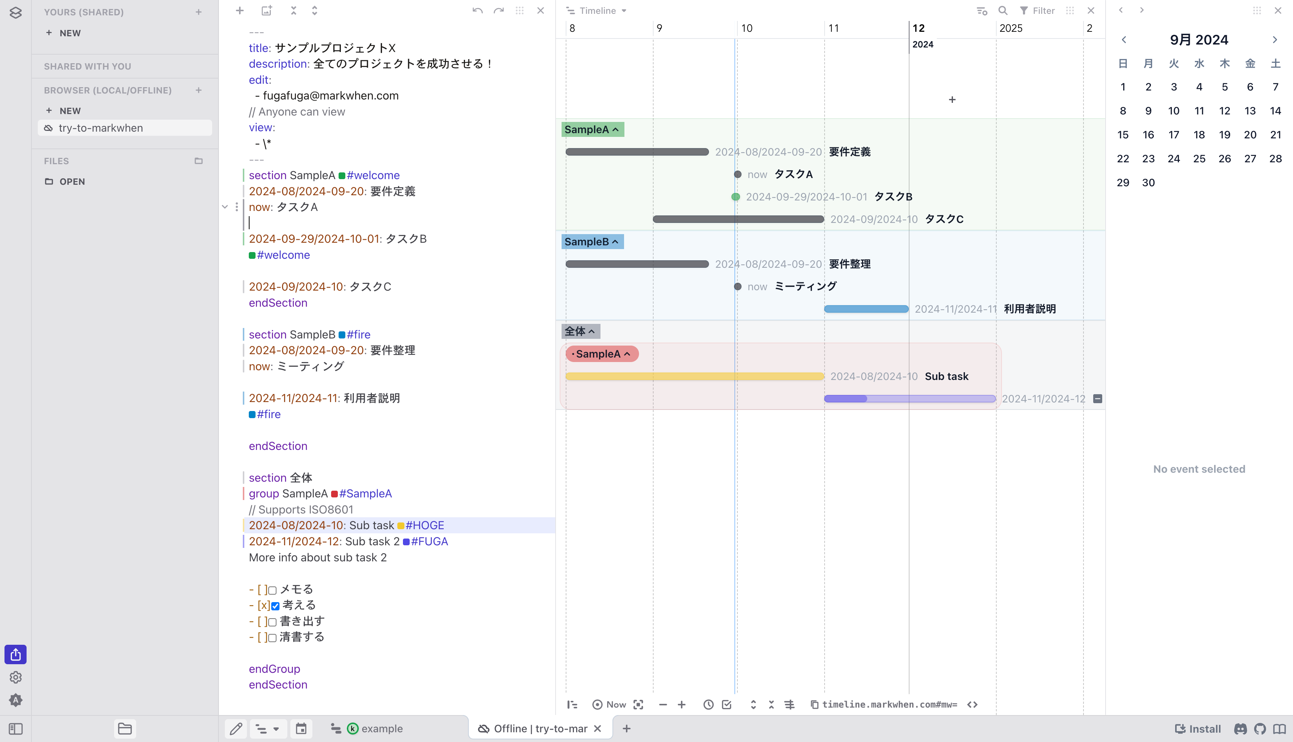Click the undo icon in the editor toolbar
The image size is (1293, 742).
pyautogui.click(x=477, y=10)
